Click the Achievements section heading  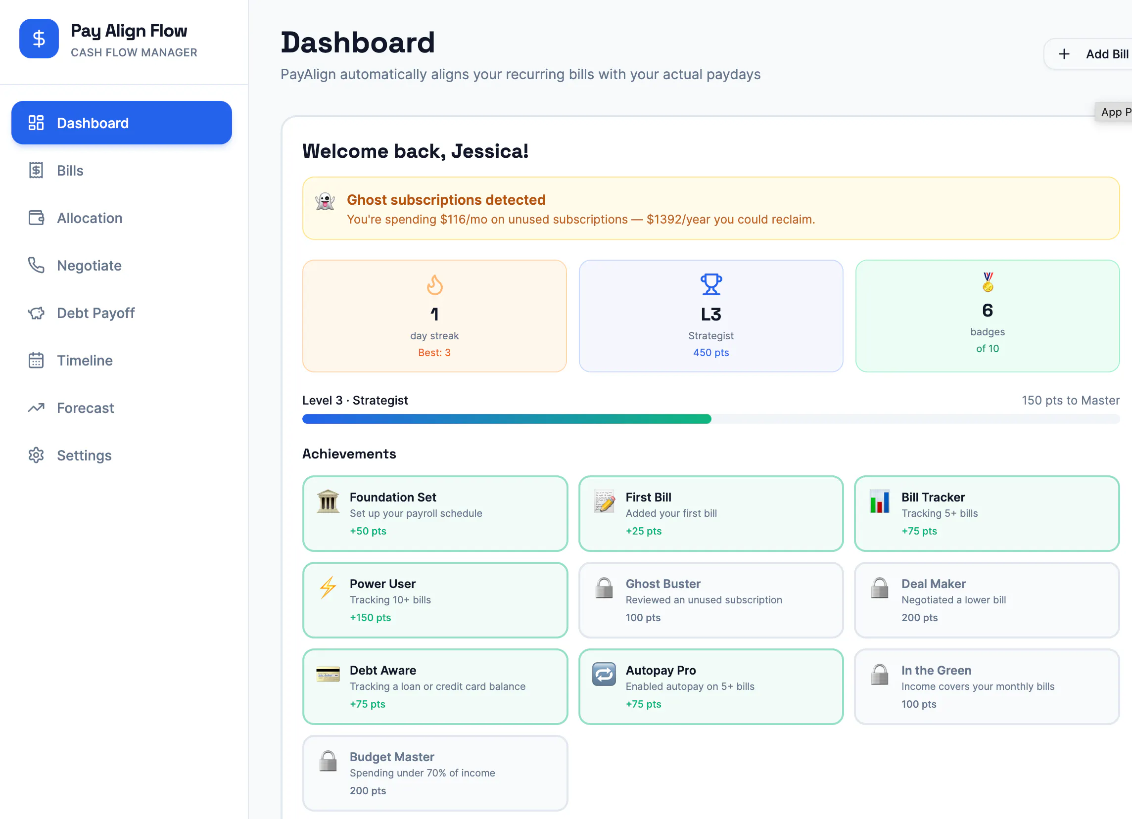click(x=349, y=454)
